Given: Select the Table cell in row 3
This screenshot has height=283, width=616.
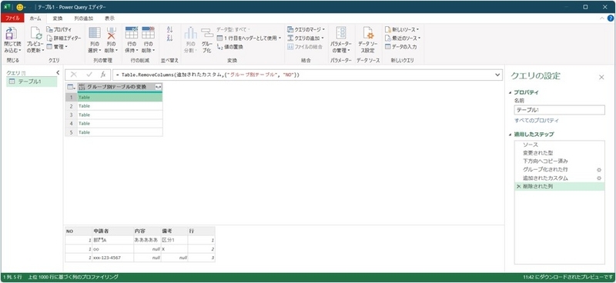Looking at the screenshot, I should pos(120,115).
